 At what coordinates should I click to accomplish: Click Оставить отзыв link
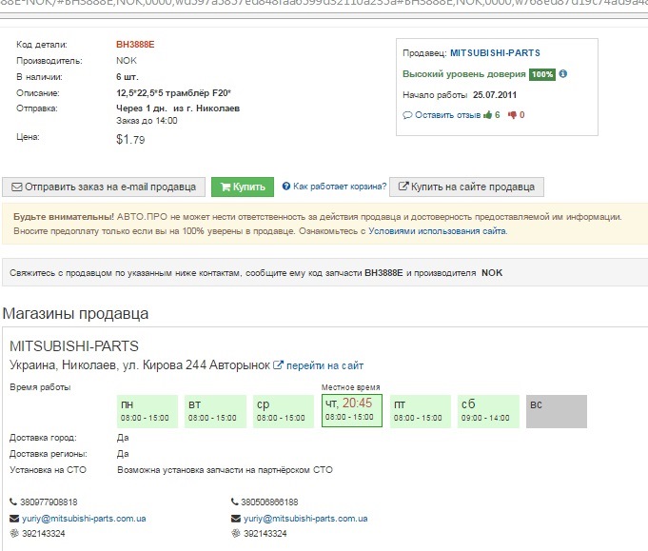pos(447,115)
